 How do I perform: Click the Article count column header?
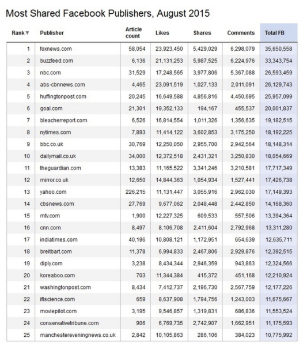coord(134,33)
